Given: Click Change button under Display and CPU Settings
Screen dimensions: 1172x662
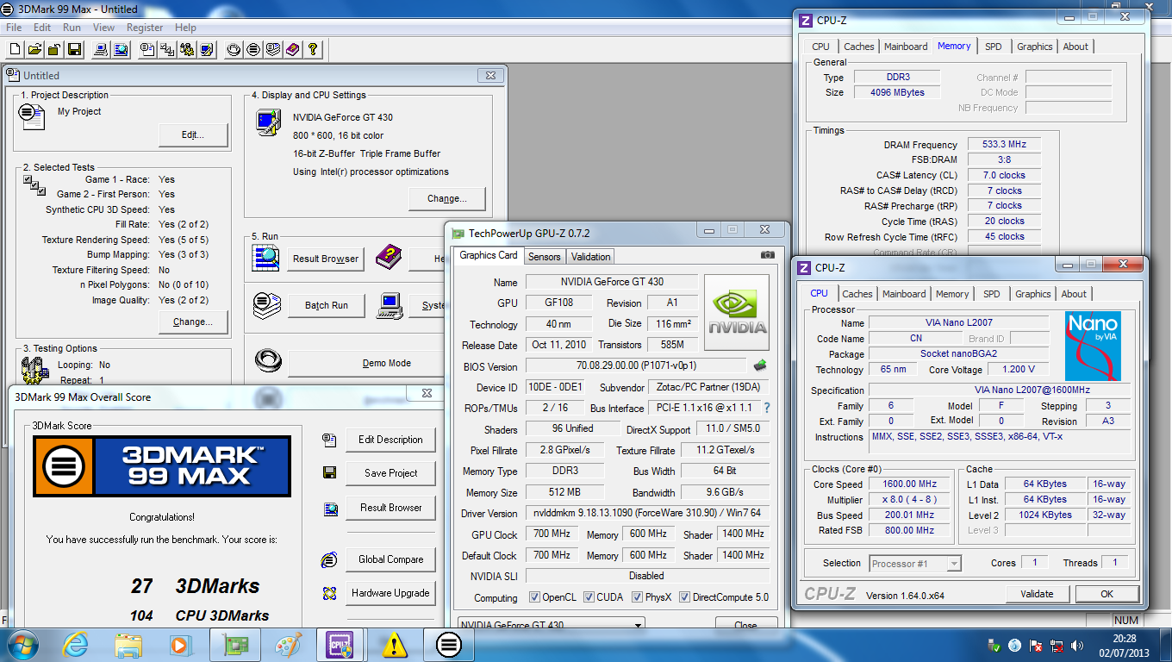Looking at the screenshot, I should pos(446,198).
